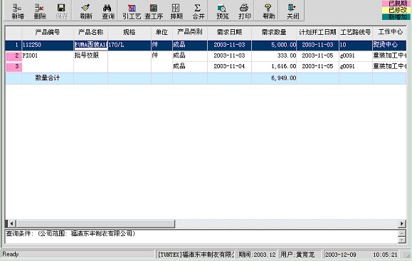Click the horizontal scrollbar left arrow
The height and width of the screenshot is (261, 412).
tap(11, 224)
